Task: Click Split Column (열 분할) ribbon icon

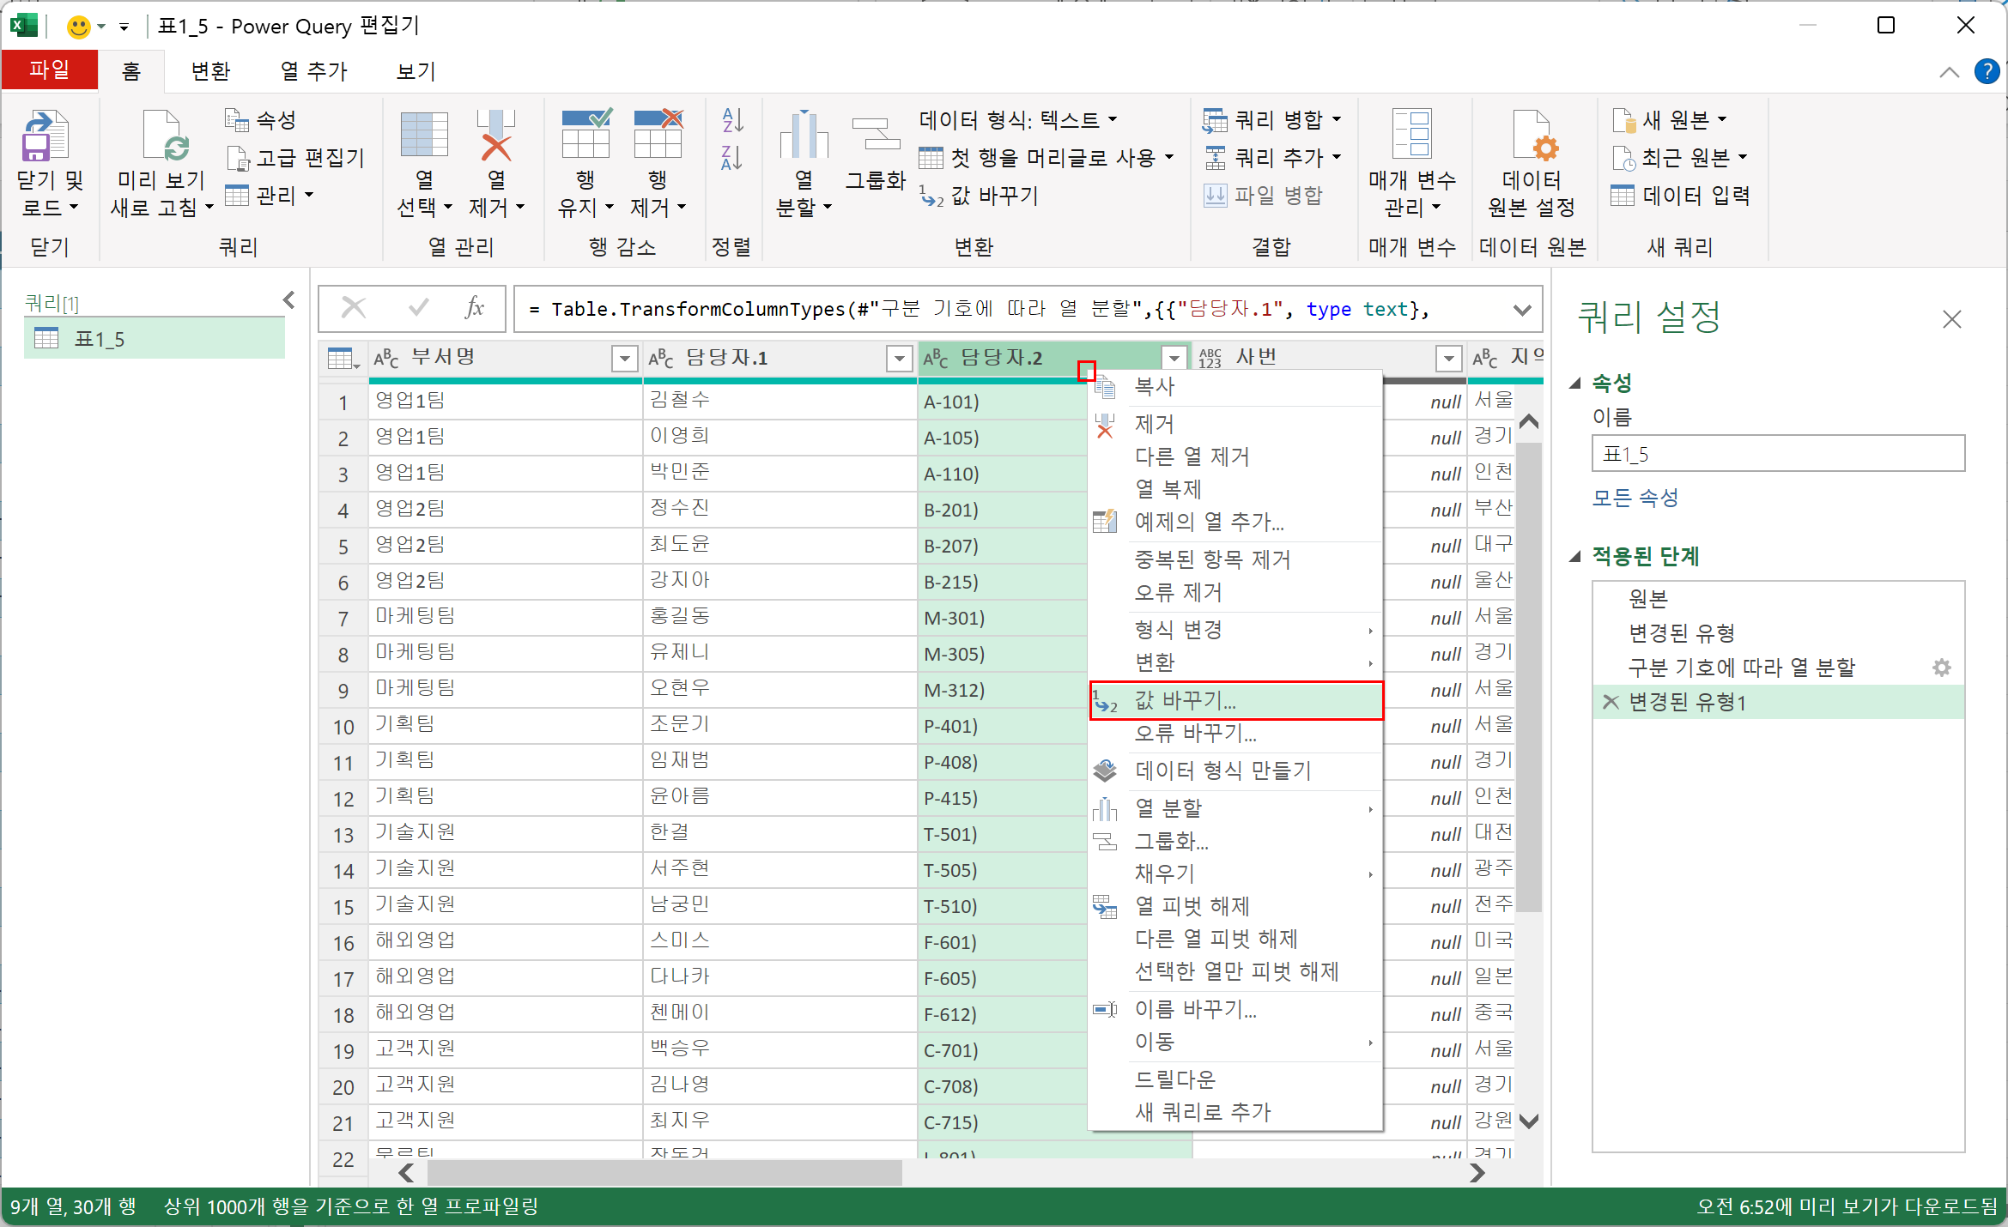Action: point(804,135)
